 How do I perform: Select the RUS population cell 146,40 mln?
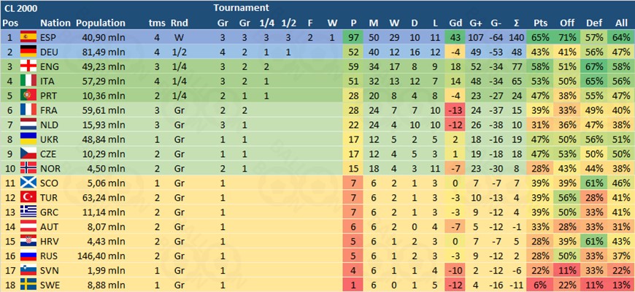tap(101, 256)
